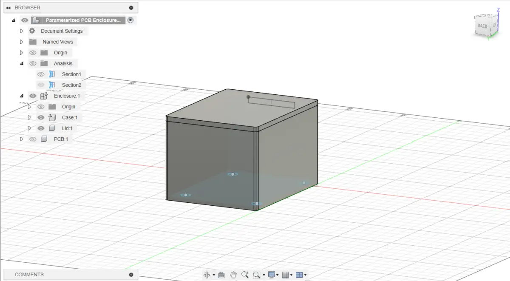
Task: Click the PCB:1 component cube icon
Action: point(44,139)
